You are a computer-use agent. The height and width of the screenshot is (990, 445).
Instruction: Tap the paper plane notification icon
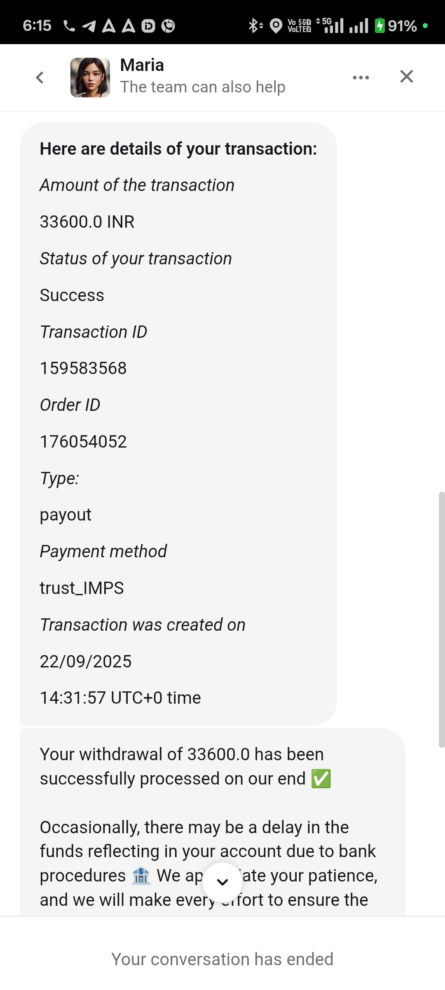[89, 26]
